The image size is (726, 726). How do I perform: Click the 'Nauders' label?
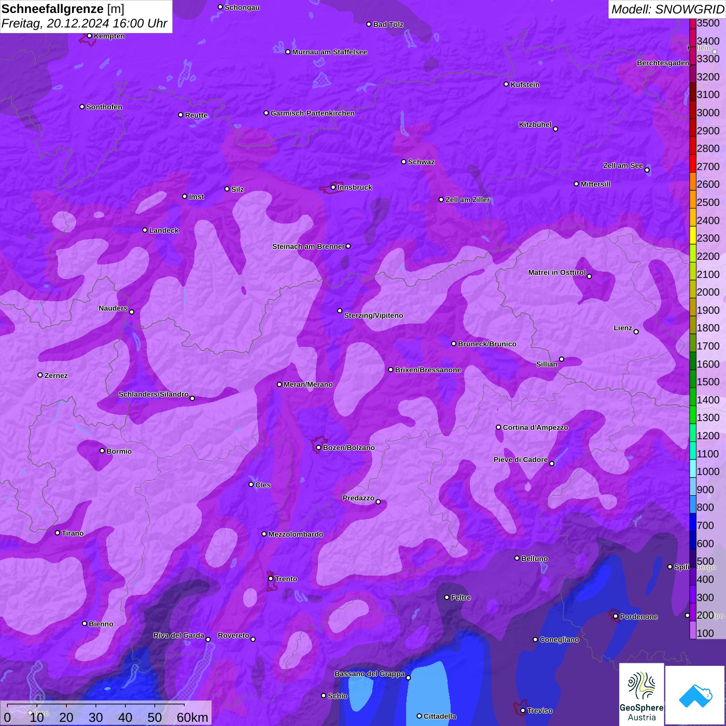pyautogui.click(x=113, y=308)
